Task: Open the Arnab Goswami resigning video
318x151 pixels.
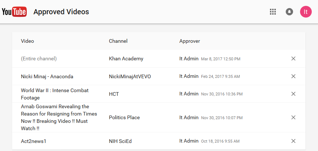Action: (59, 117)
